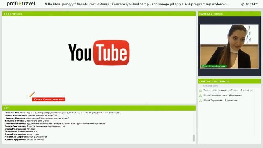
Task: Open the Список участников panel header
Action: 229,81
